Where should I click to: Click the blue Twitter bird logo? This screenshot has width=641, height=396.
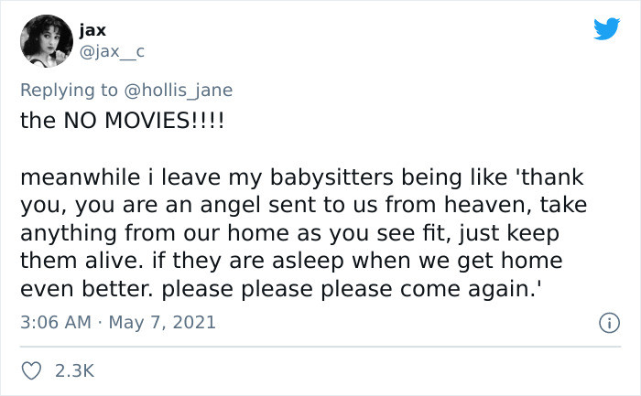(x=606, y=29)
